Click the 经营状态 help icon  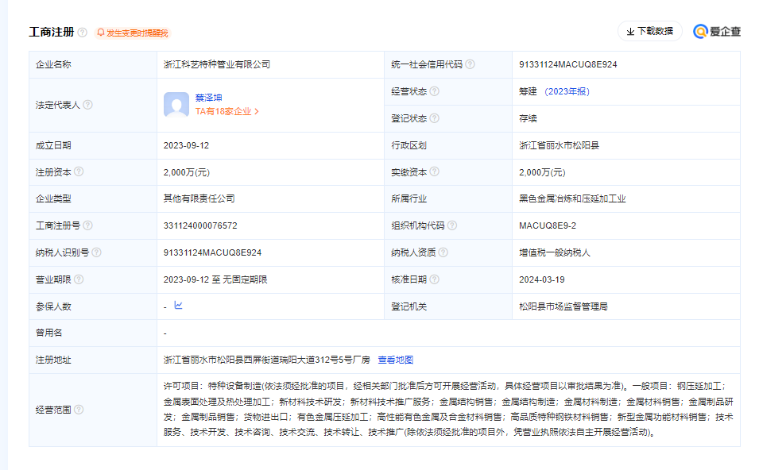point(434,91)
